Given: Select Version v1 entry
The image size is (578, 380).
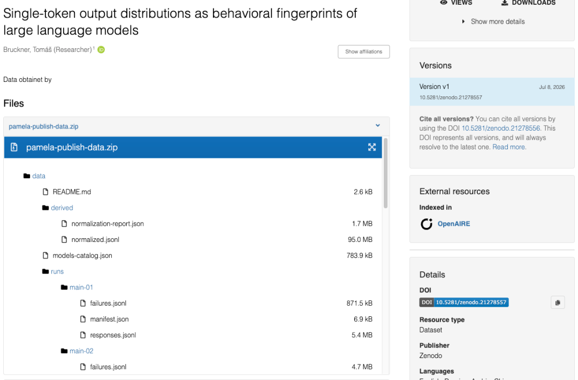Looking at the screenshot, I should coord(492,92).
